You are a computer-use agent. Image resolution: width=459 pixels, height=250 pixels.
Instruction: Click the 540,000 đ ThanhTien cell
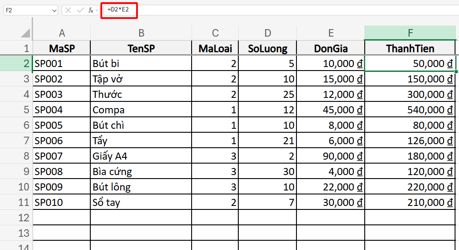pos(410,110)
